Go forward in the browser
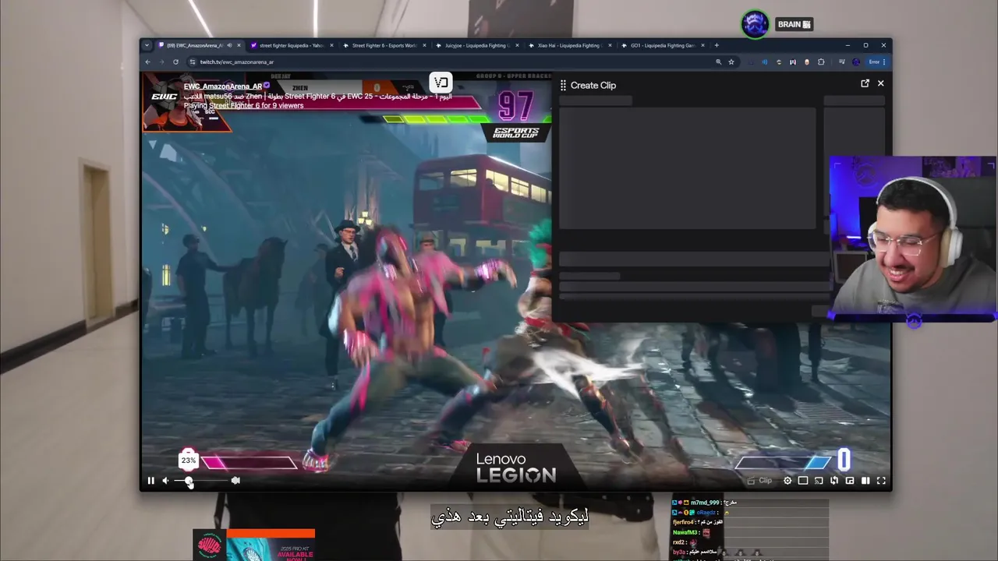998x561 pixels. click(161, 62)
